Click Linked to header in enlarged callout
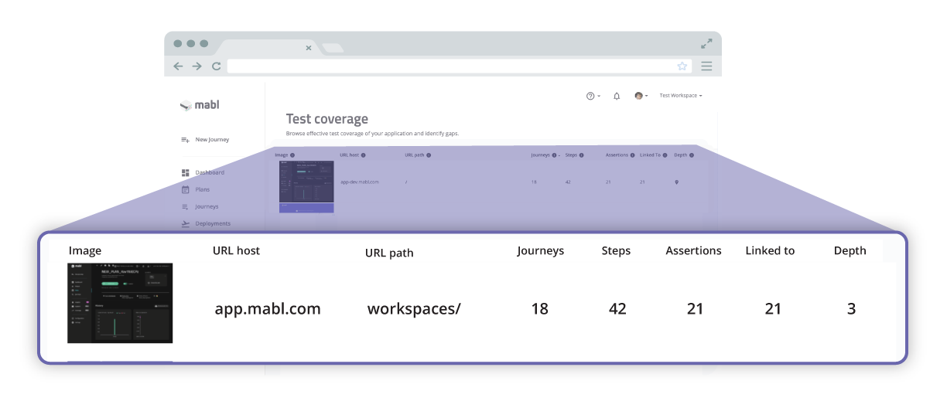The image size is (947, 408). (x=770, y=250)
